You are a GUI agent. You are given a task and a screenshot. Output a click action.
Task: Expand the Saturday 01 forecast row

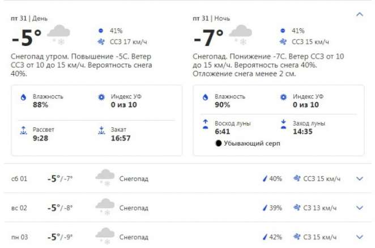pyautogui.click(x=359, y=179)
